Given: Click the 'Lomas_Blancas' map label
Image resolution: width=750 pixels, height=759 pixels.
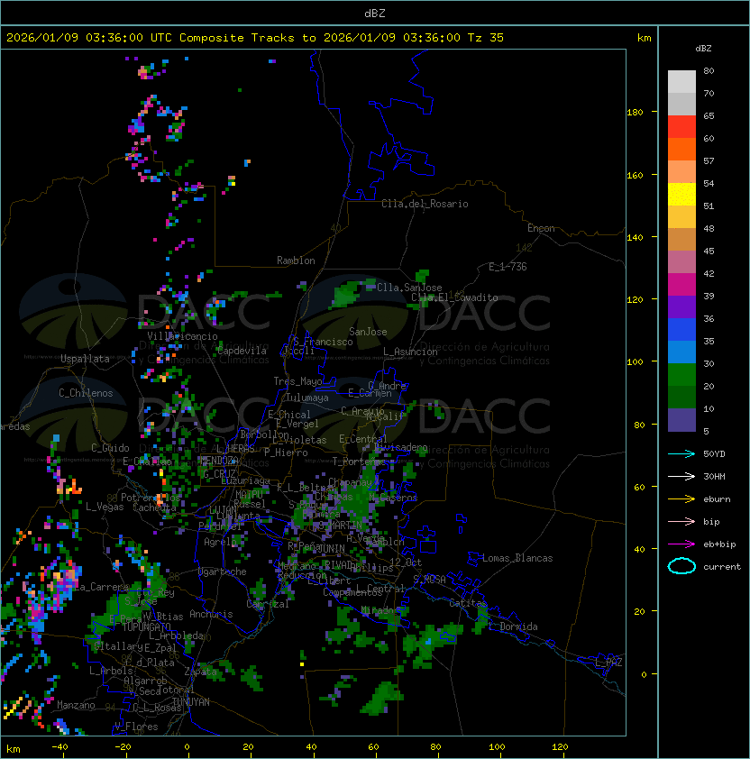Looking at the screenshot, I should [517, 558].
